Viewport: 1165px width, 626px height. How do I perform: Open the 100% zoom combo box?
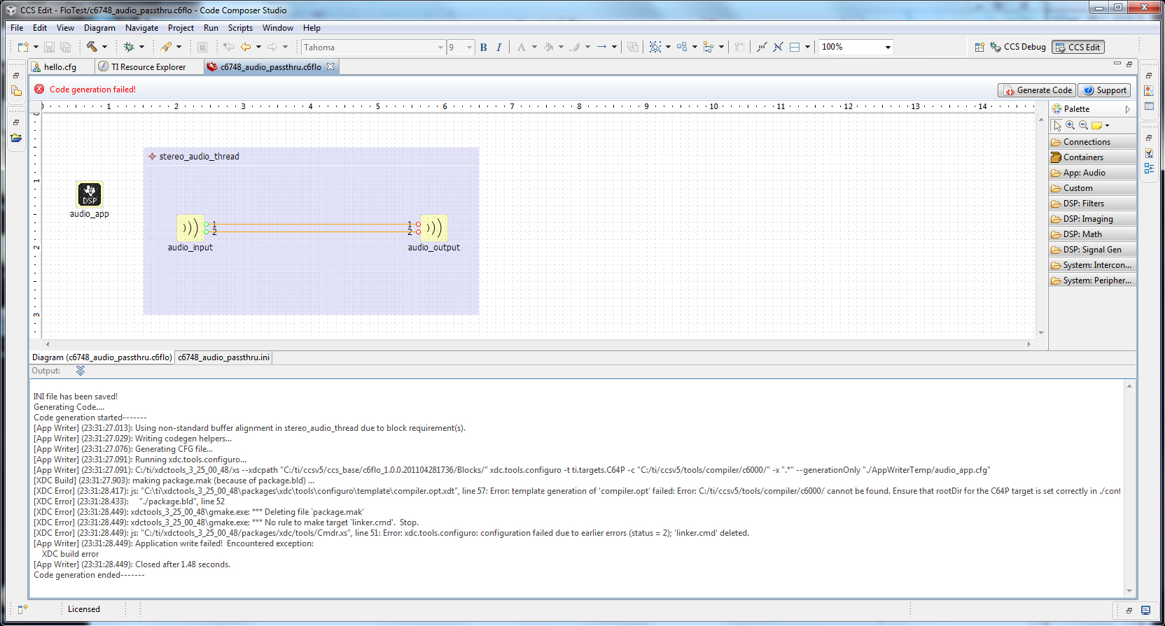point(856,47)
